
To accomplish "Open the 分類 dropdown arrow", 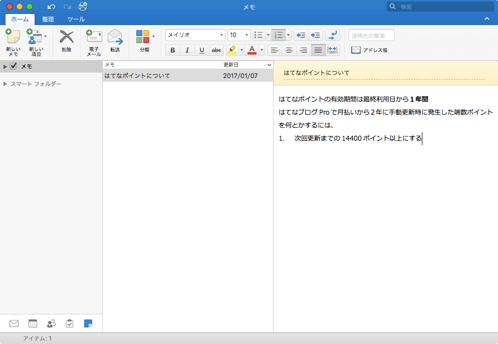I will (153, 37).
